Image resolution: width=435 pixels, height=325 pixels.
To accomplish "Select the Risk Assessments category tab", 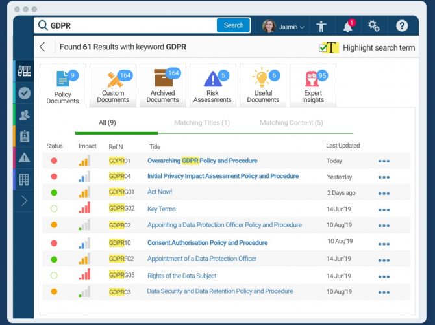I will click(212, 85).
